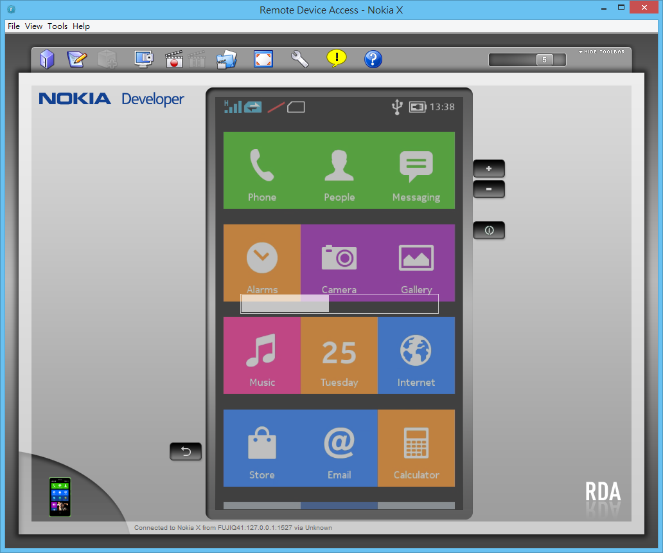Open the View menu
Viewport: 663px width, 553px height.
click(33, 26)
